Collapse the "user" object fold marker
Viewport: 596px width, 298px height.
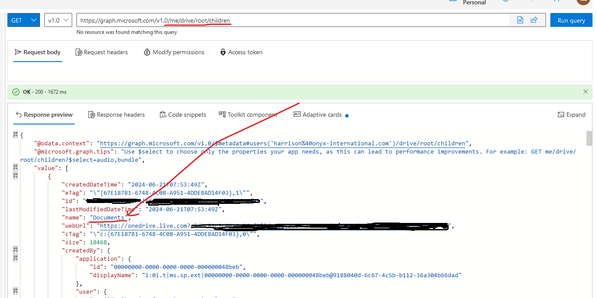point(15,291)
